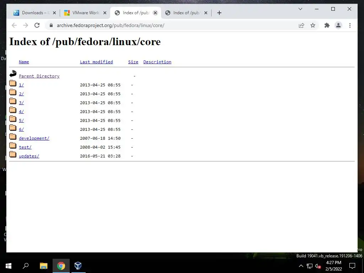This screenshot has width=364, height=273.
Task: Click the folder icon beside test/
Action: 13,145
